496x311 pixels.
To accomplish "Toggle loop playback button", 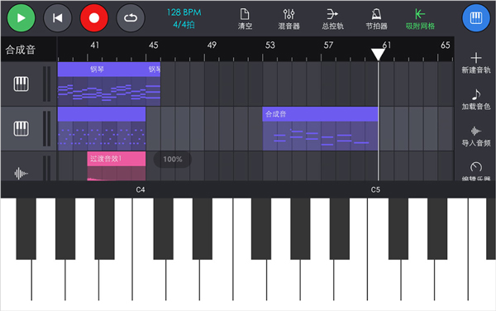I will click(x=131, y=18).
